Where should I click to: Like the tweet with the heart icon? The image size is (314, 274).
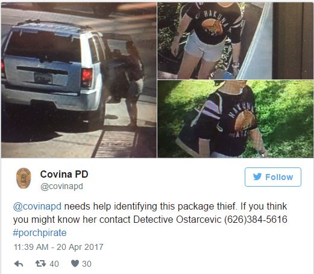point(75,264)
